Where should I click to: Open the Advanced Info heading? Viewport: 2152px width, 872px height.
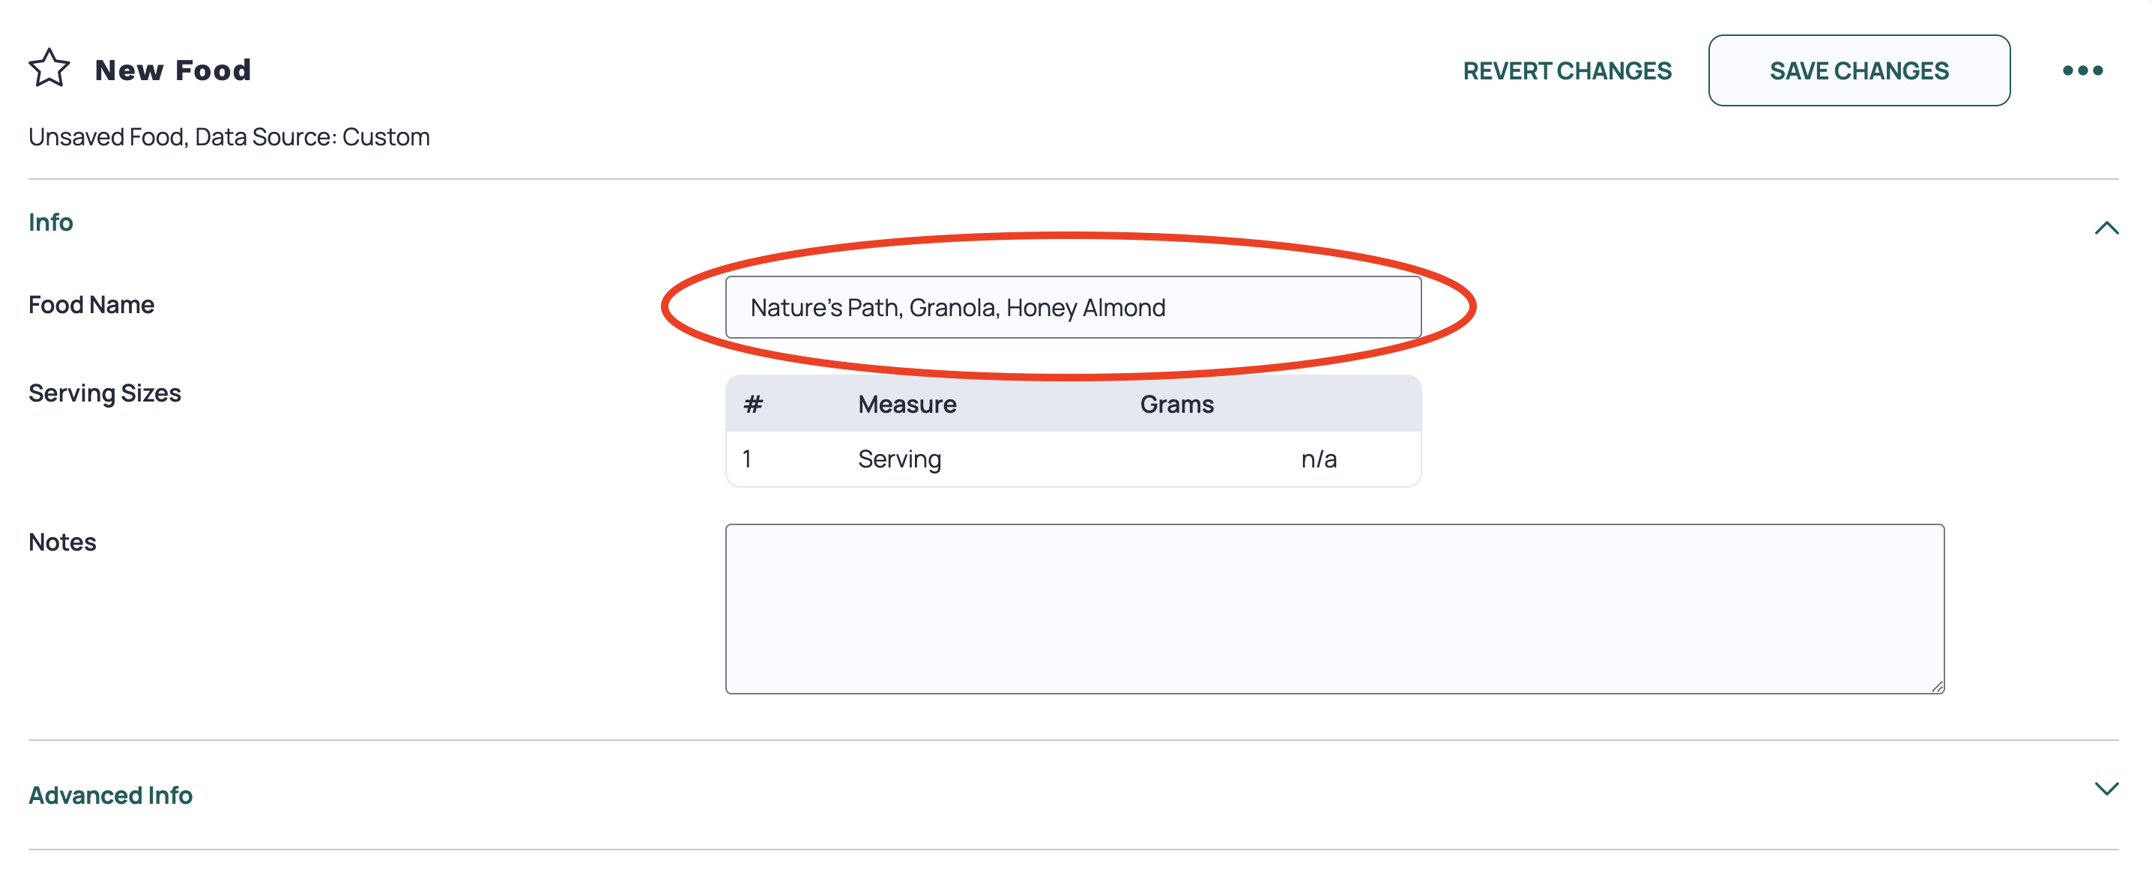point(110,795)
